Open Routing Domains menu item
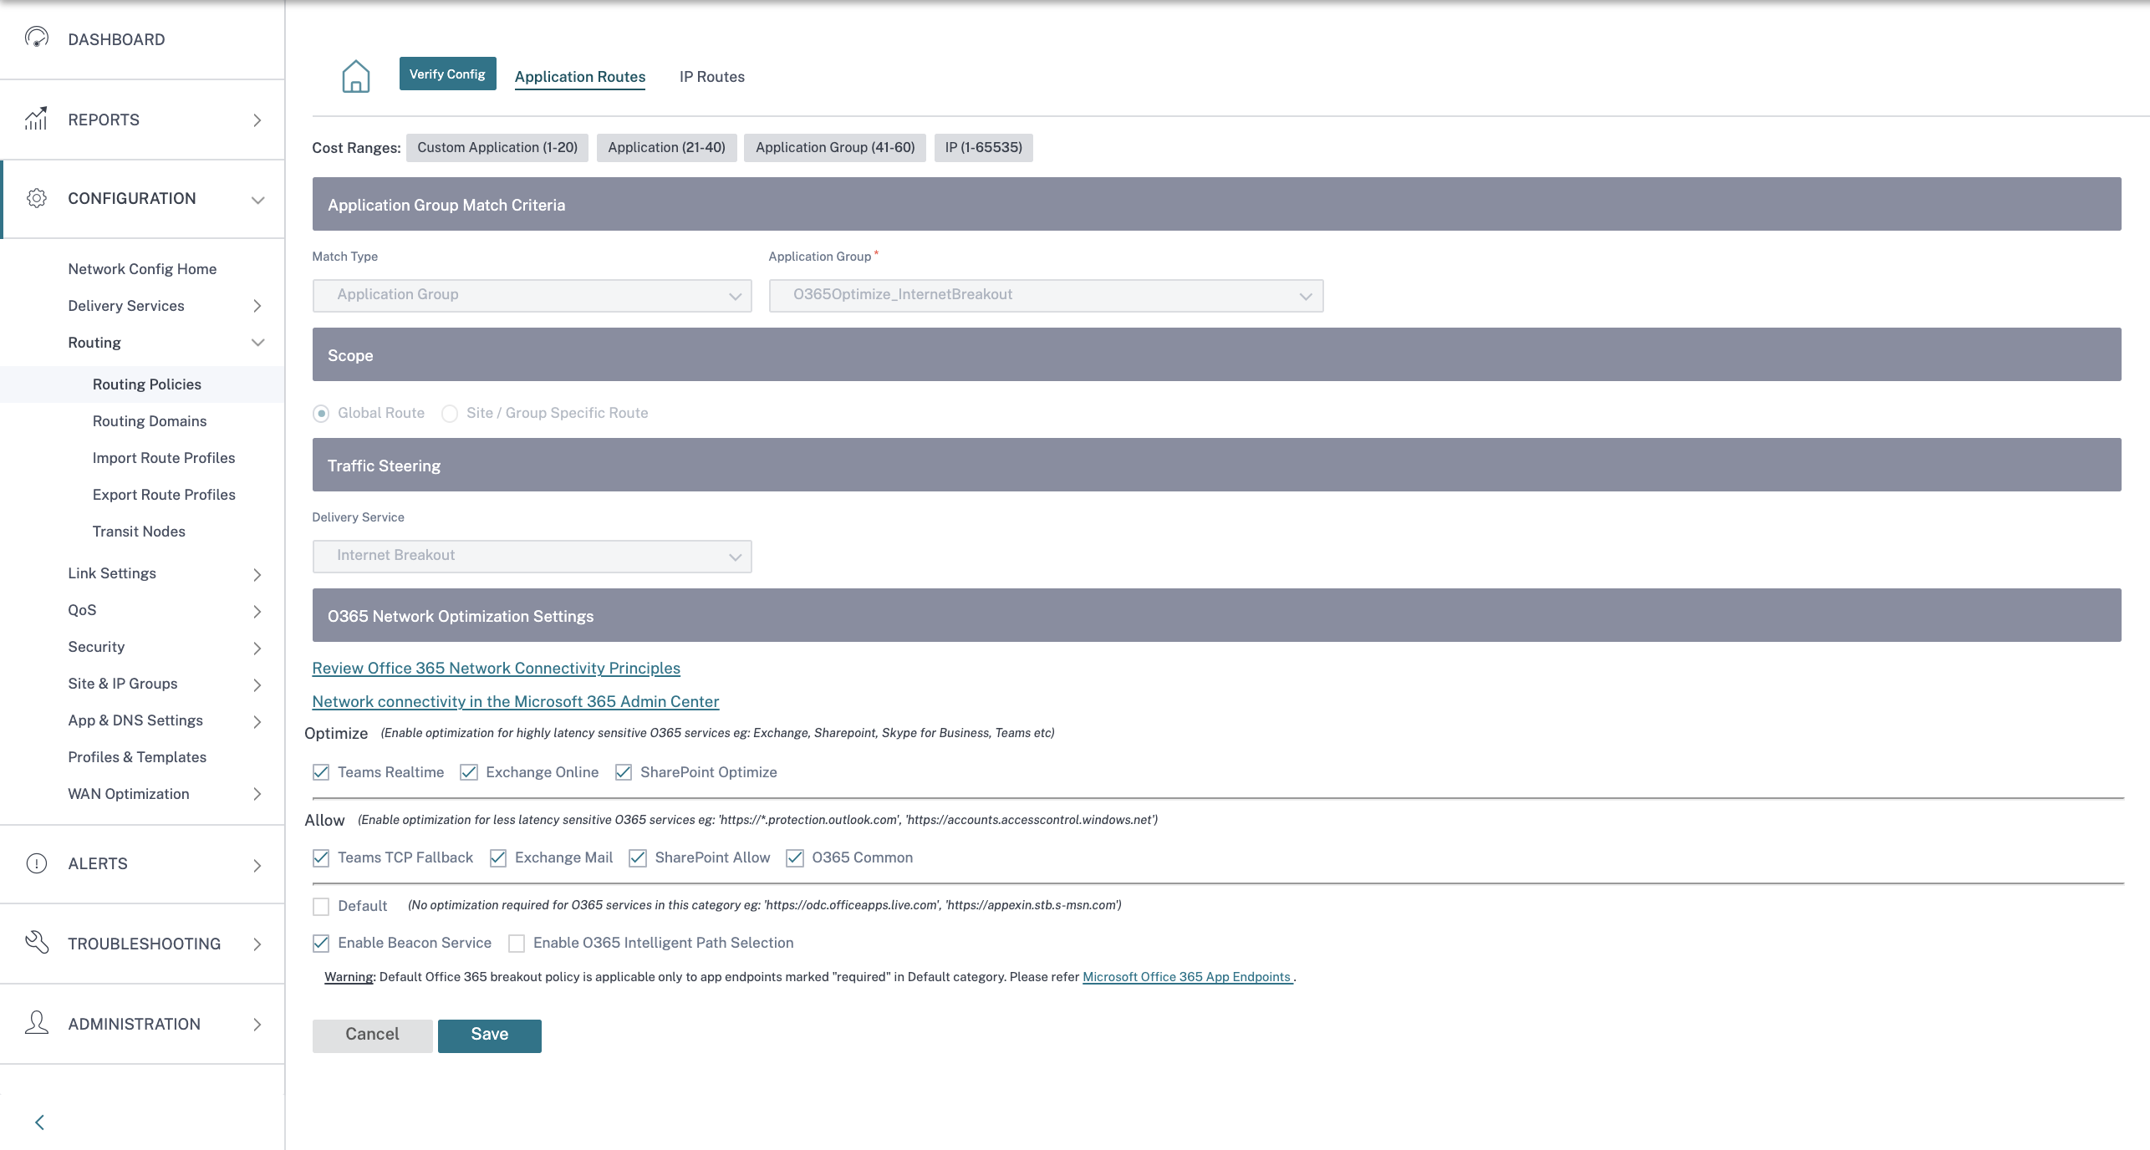The image size is (2150, 1150). 150,421
